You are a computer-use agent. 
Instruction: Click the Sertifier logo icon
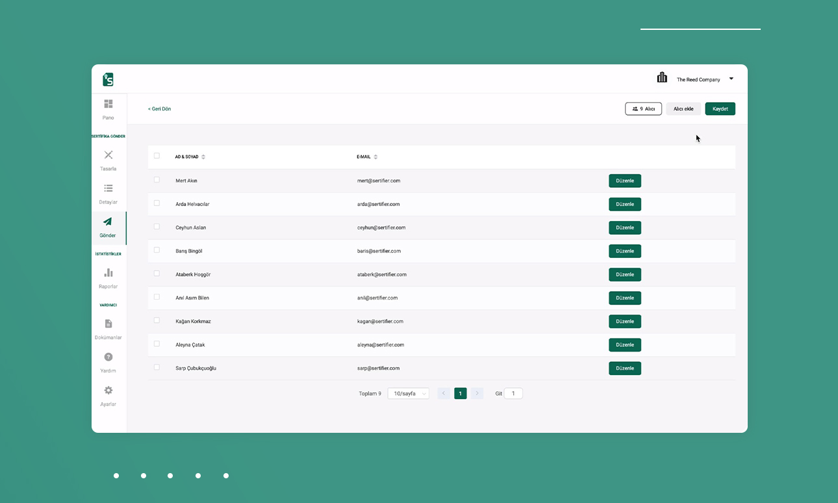coord(108,79)
